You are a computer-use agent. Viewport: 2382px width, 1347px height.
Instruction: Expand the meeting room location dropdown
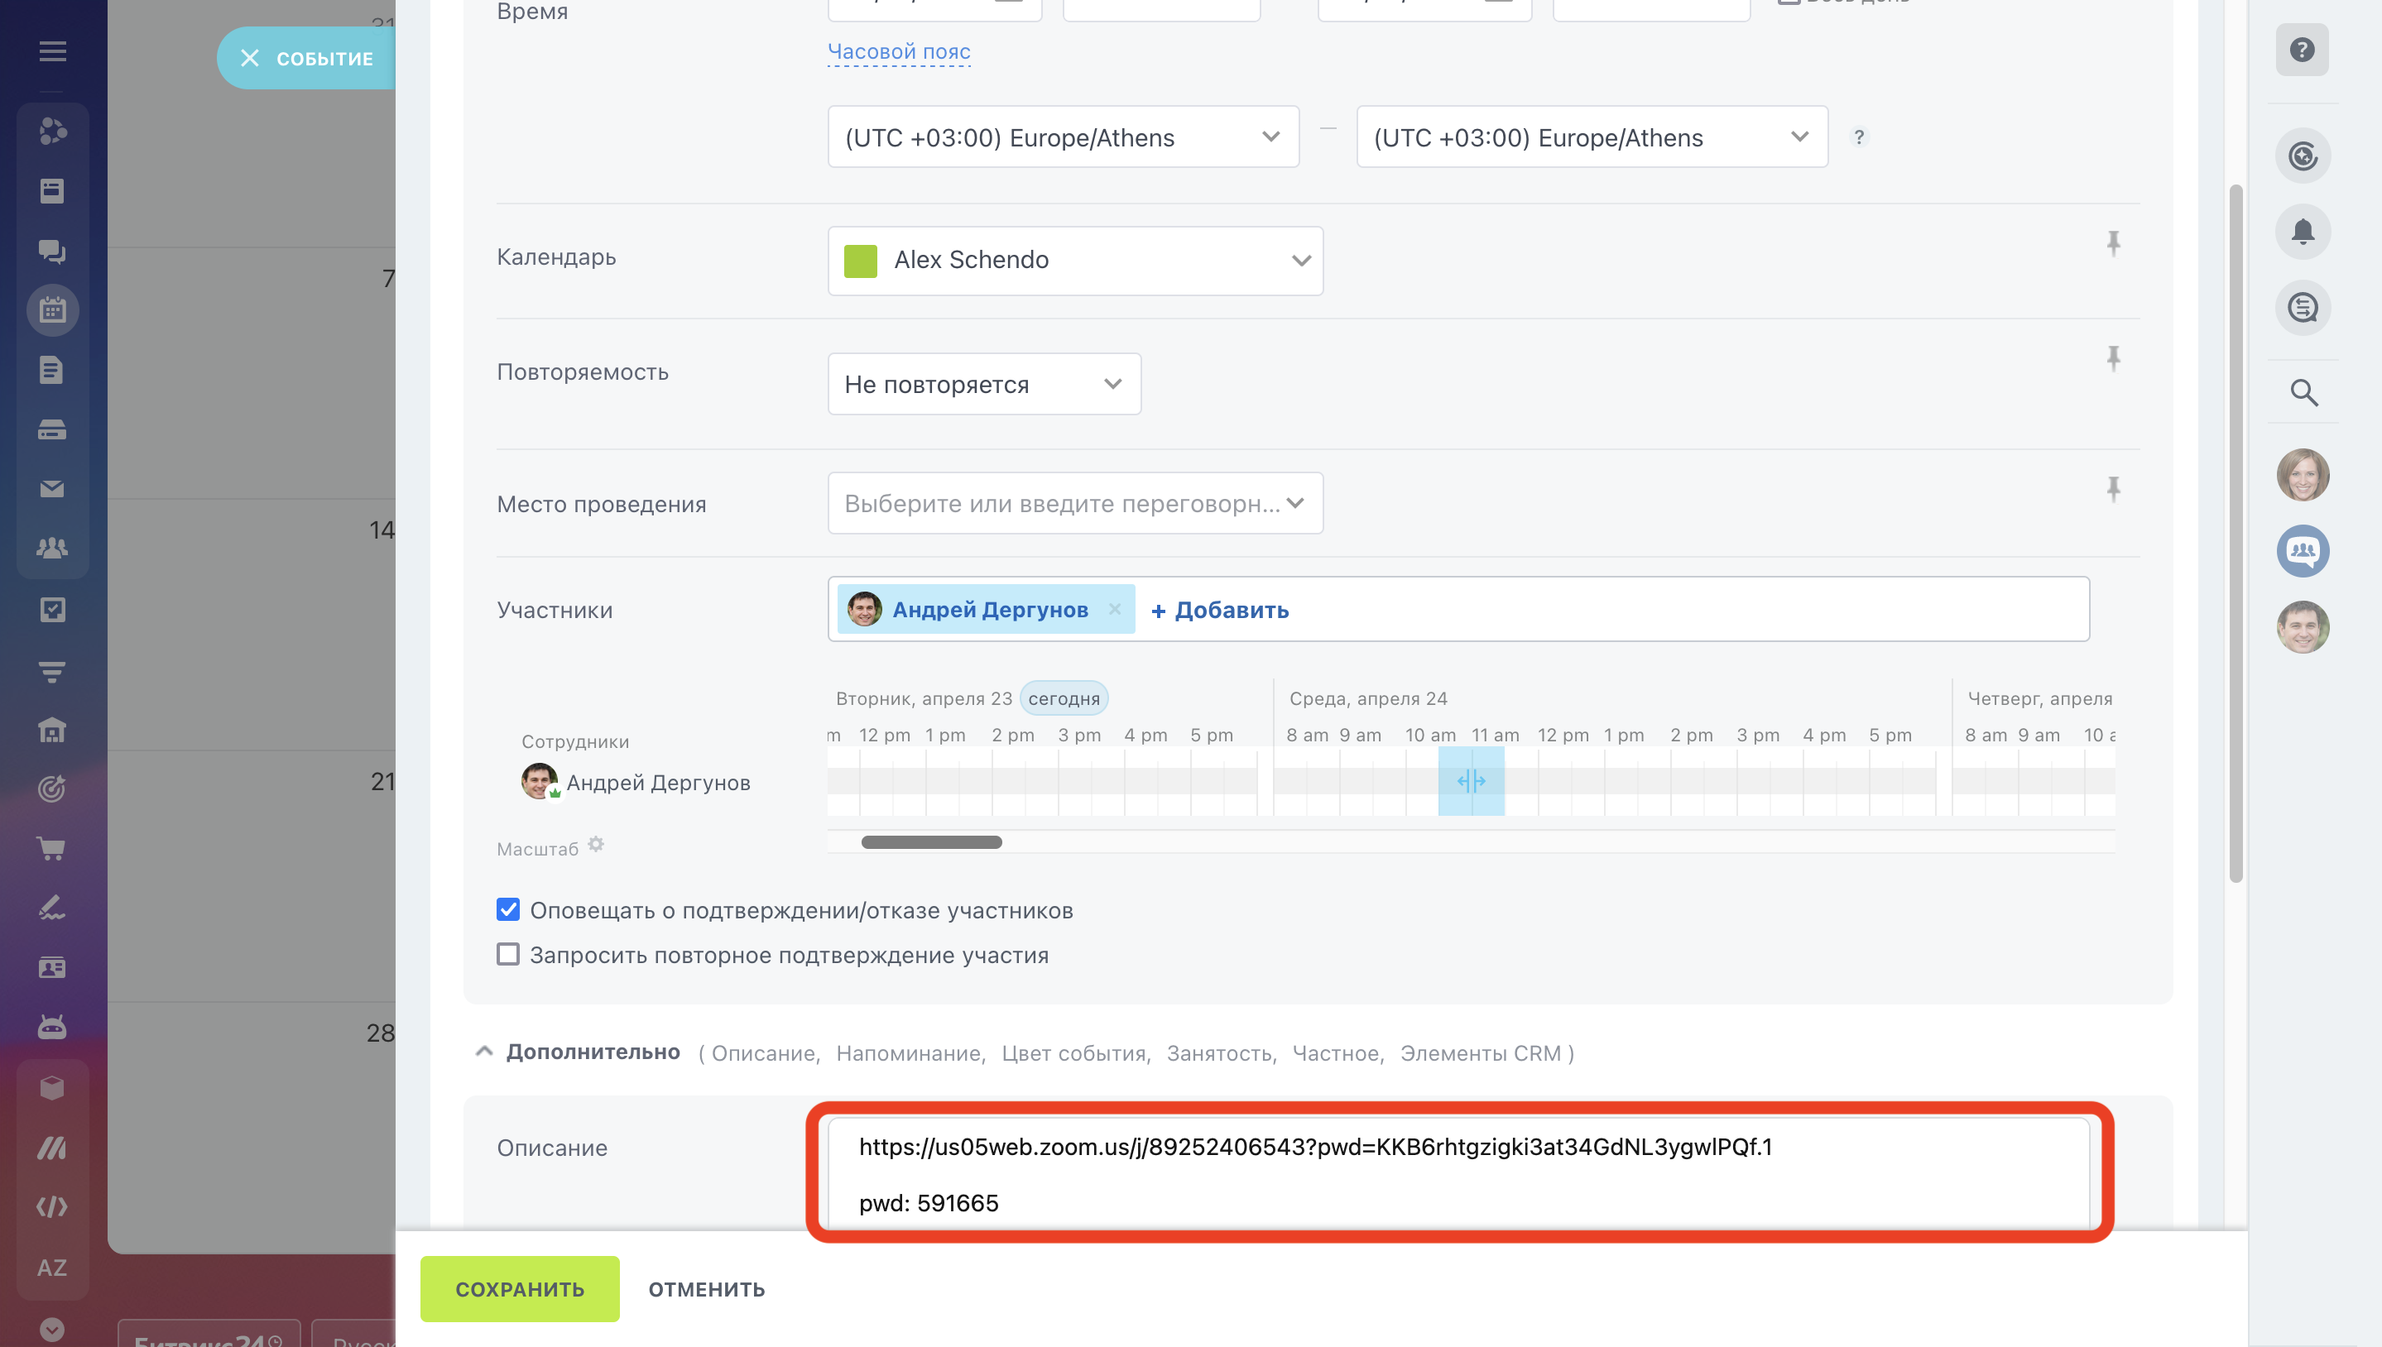pos(1294,503)
